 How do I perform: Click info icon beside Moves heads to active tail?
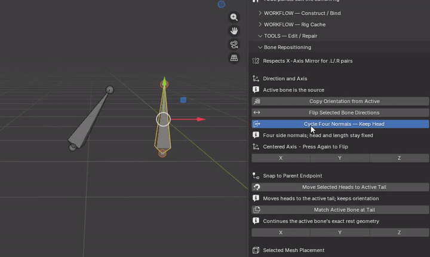coord(256,198)
